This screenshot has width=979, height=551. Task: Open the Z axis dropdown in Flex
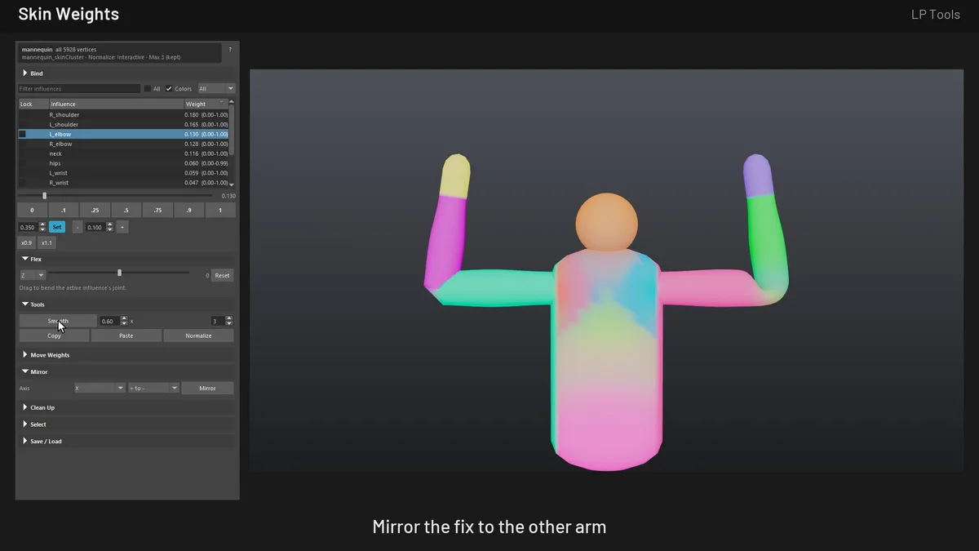pyautogui.click(x=32, y=275)
